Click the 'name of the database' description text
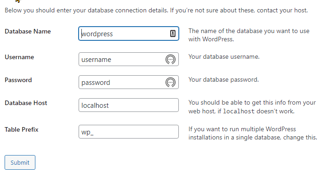Viewport: 325px width, 178px height. coord(249,35)
